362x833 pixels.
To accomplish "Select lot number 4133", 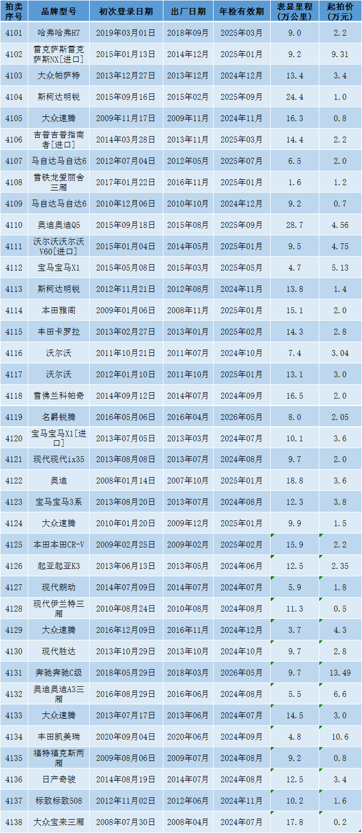I will (x=14, y=716).
